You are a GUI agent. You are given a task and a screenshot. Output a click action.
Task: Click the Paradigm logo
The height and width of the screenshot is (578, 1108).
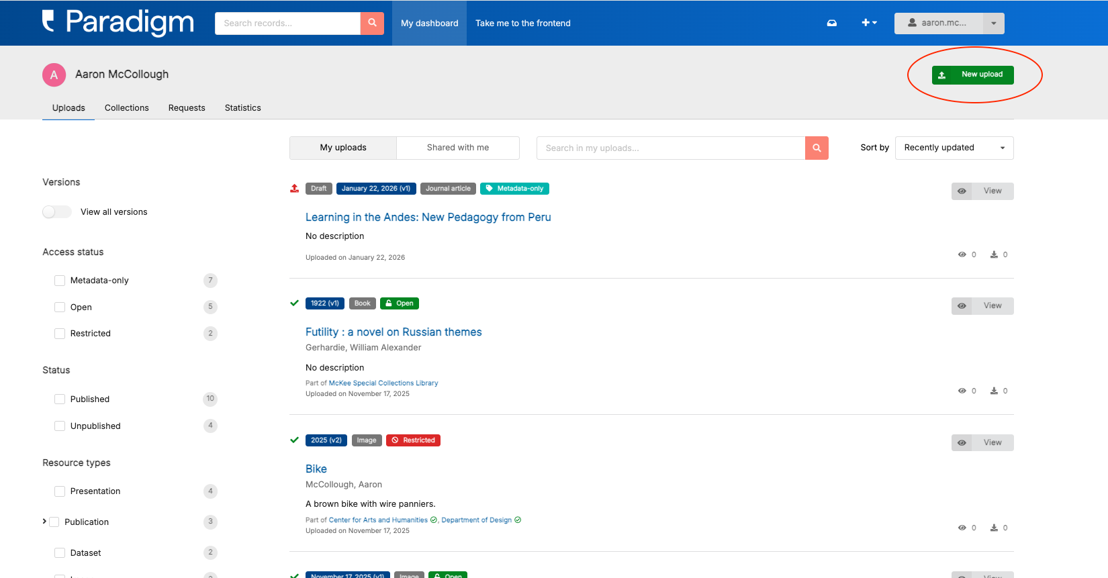point(118,22)
